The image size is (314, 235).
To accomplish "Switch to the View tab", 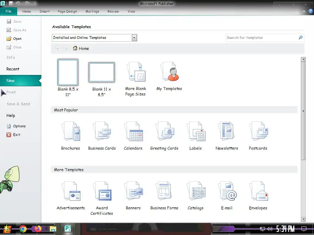I will (131, 11).
